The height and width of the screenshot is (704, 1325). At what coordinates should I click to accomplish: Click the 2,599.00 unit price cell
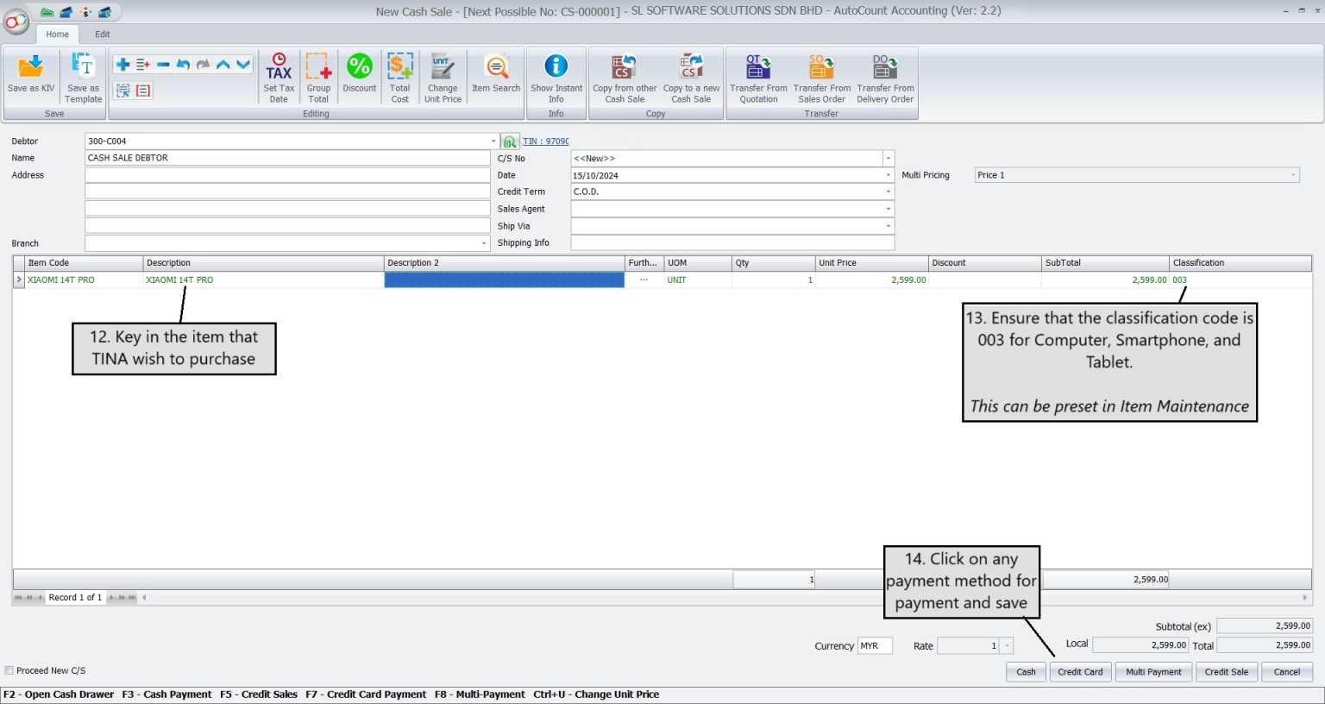[871, 280]
